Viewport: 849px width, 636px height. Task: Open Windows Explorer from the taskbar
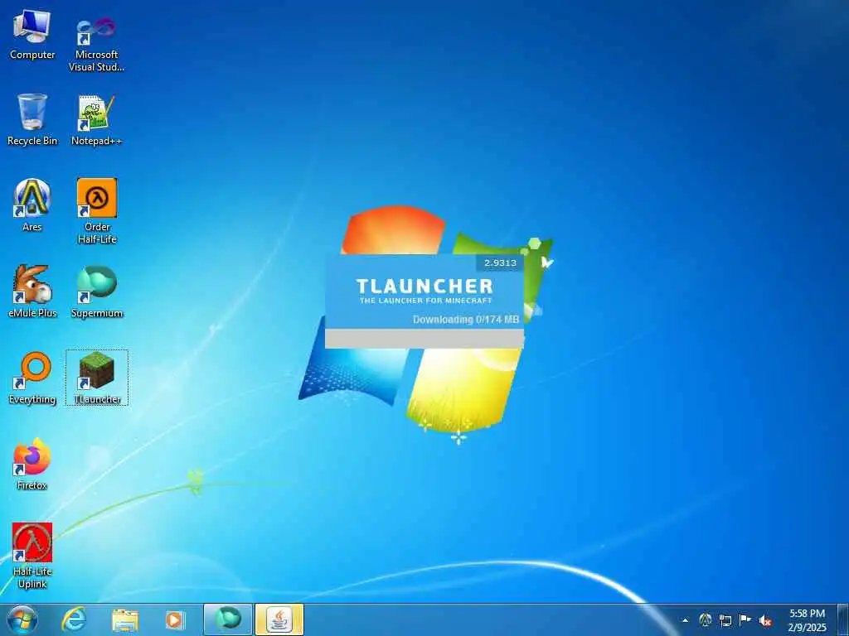[125, 619]
